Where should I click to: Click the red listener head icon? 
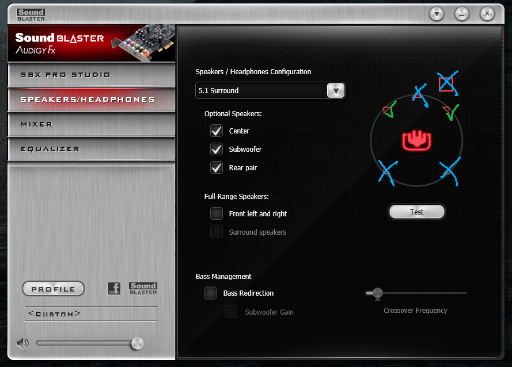click(416, 140)
